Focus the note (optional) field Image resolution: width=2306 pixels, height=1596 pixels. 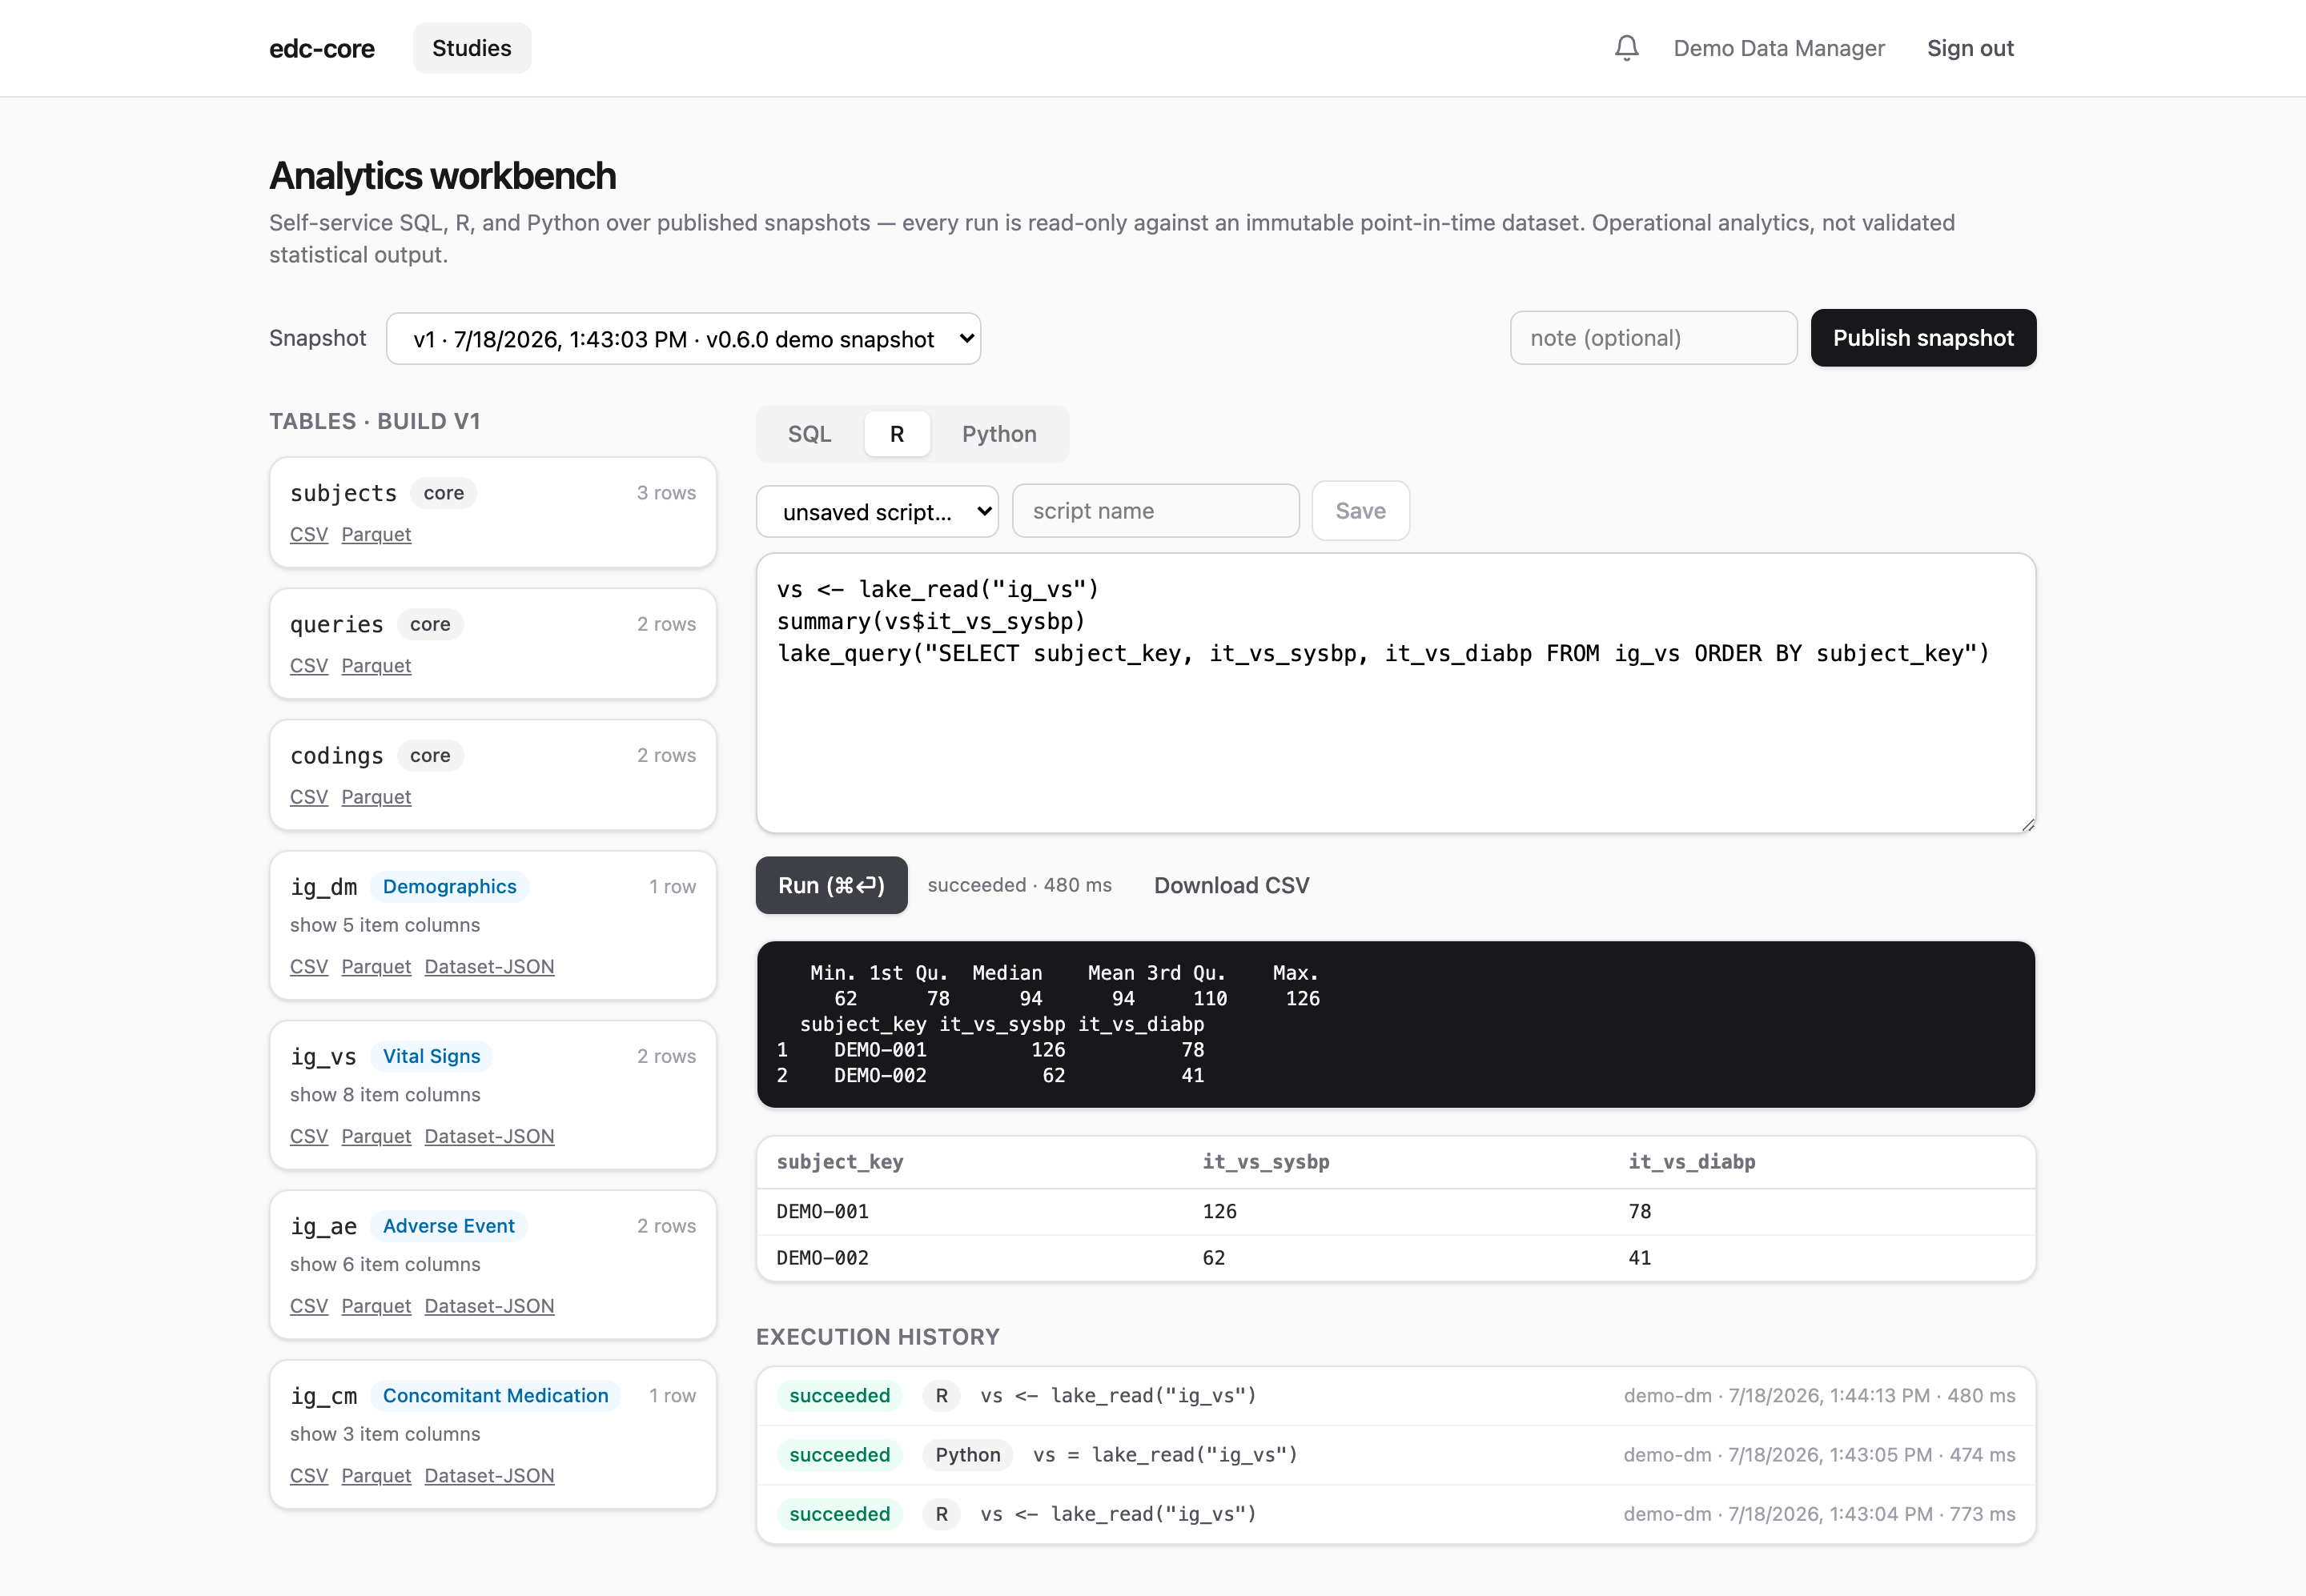click(x=1653, y=338)
